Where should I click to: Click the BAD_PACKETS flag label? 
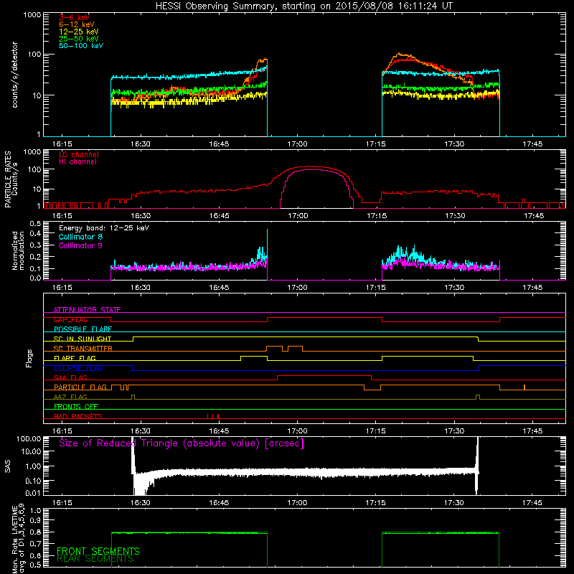pyautogui.click(x=78, y=417)
